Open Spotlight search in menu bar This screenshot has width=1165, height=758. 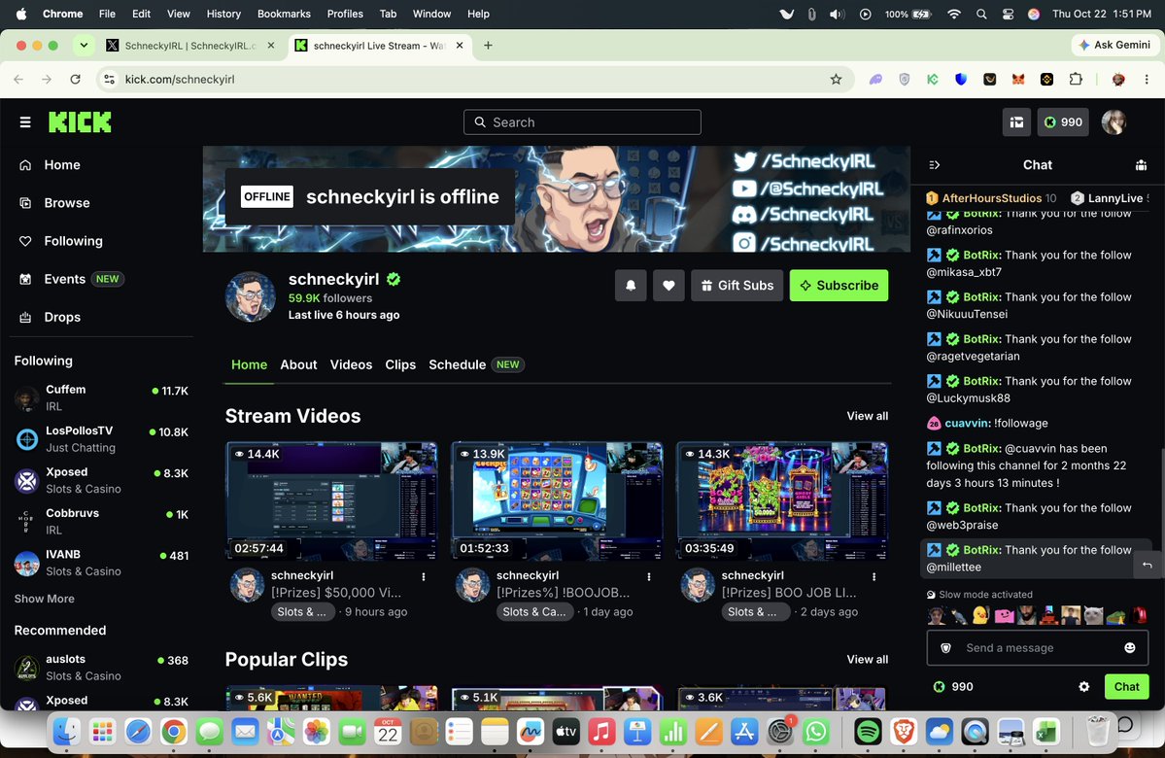[981, 14]
